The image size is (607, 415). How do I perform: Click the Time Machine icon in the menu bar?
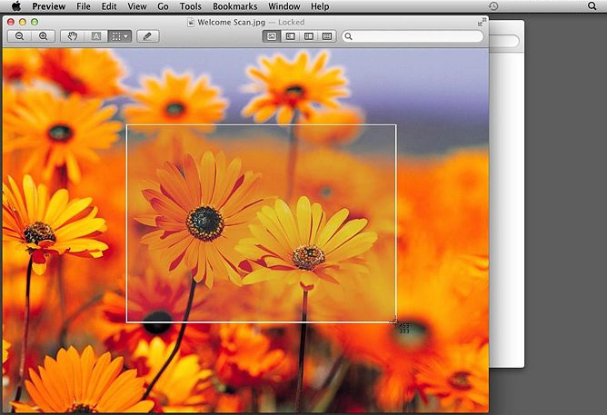pos(493,6)
